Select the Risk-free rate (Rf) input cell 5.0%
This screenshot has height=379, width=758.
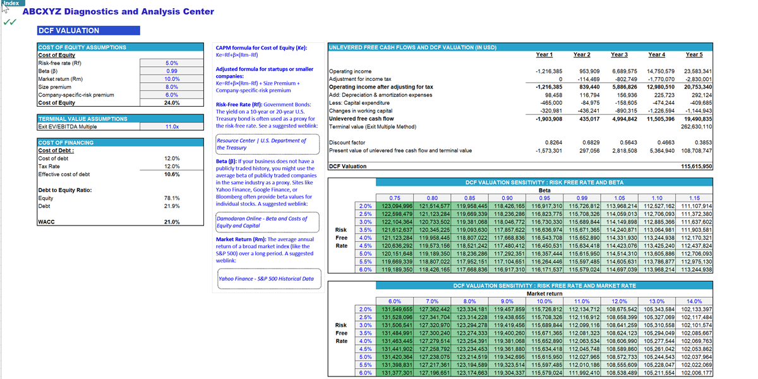tap(172, 63)
